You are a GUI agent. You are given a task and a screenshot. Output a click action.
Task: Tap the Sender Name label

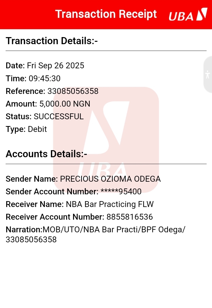pos(32,179)
